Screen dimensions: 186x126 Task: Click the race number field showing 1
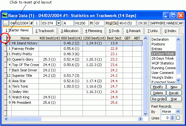pyautogui.click(x=36, y=23)
